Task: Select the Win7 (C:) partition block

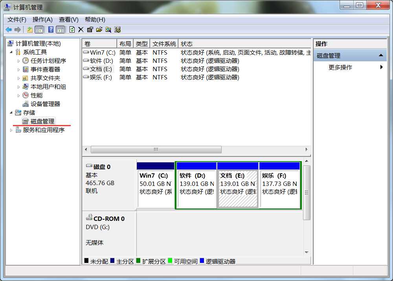Action: tap(156, 185)
